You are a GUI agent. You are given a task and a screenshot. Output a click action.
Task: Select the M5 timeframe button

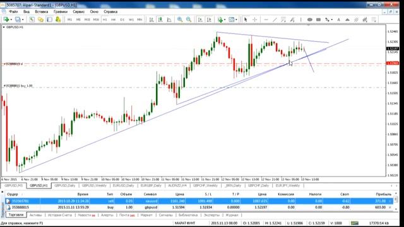tap(78, 20)
